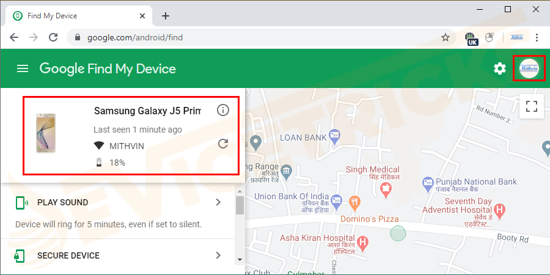550x275 pixels.
Task: Click the Google Find My Device title
Action: [108, 68]
